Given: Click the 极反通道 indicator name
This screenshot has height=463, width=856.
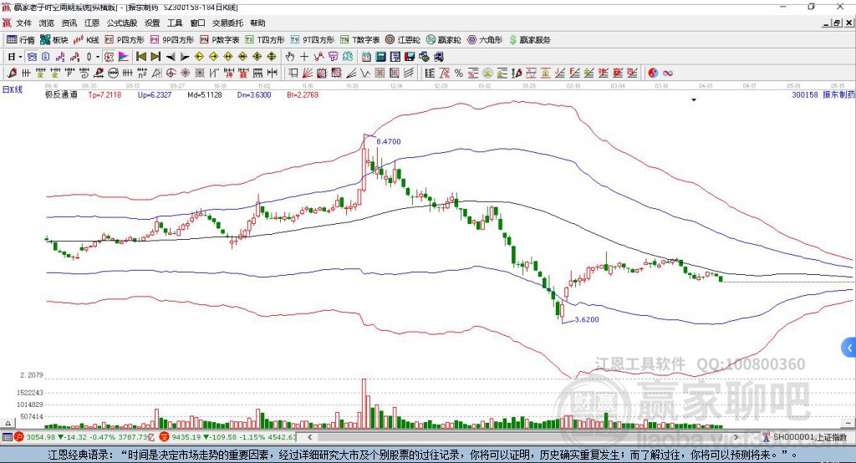Looking at the screenshot, I should 61,95.
